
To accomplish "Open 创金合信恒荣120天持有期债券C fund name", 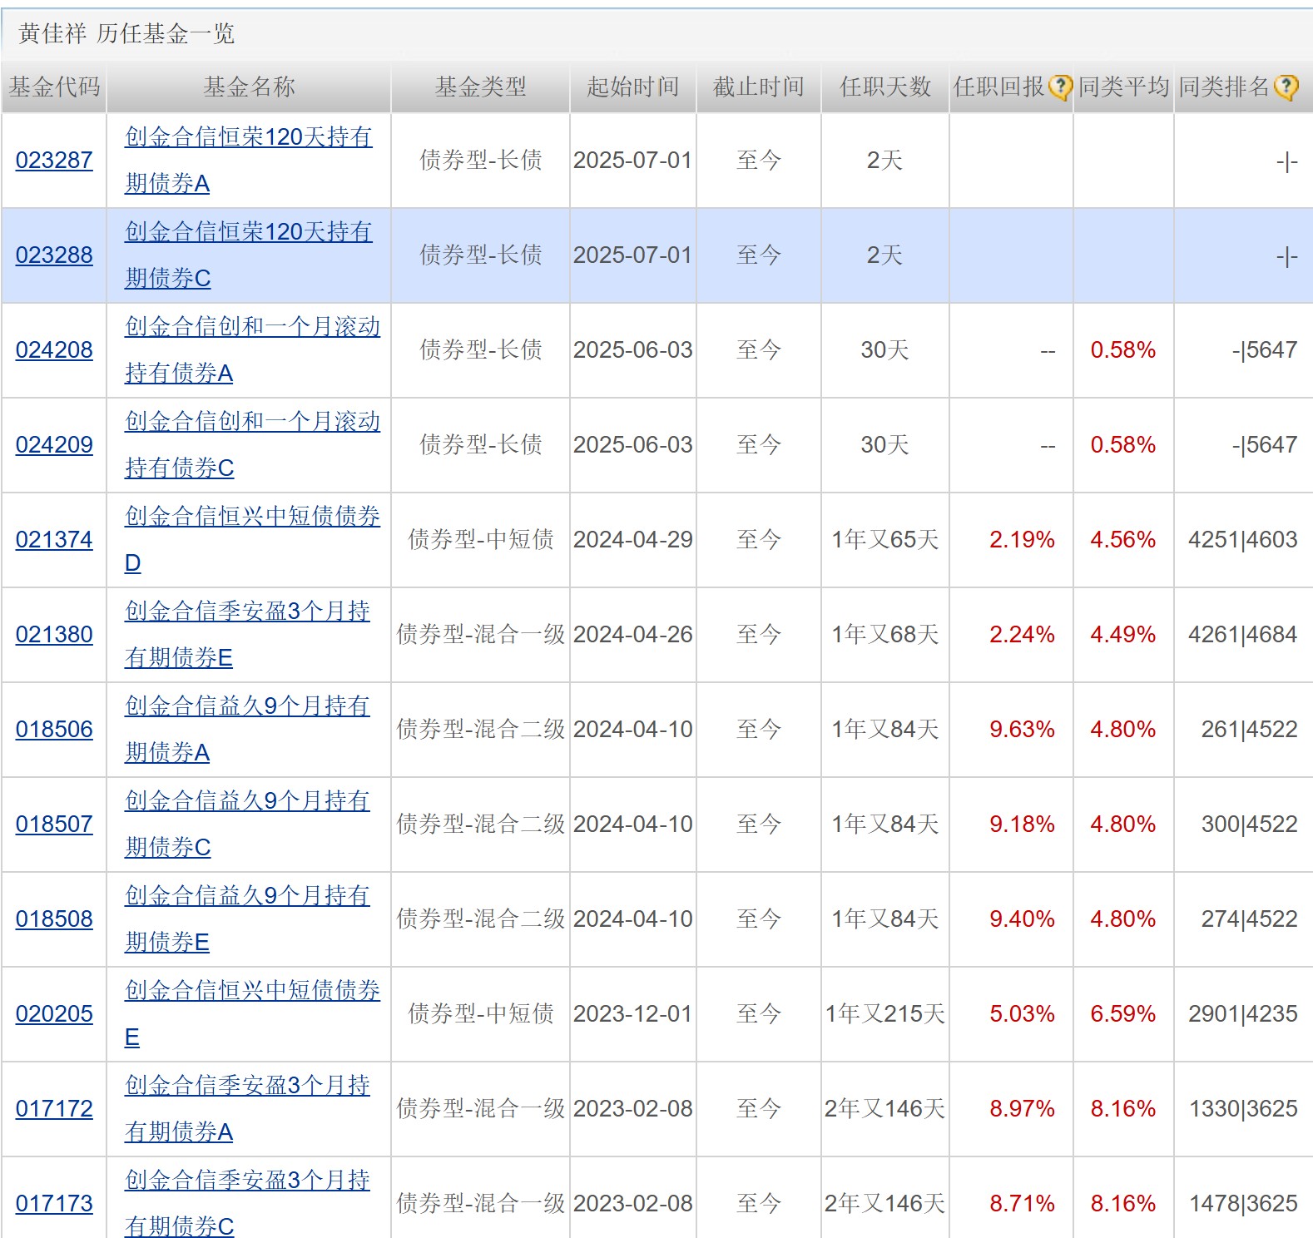I will [x=248, y=255].
